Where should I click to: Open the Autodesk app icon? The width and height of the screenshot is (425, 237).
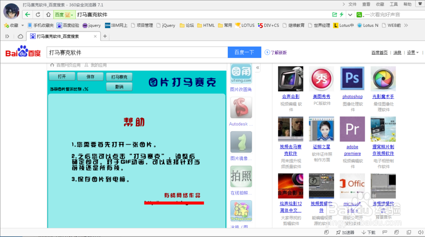[x=241, y=108]
